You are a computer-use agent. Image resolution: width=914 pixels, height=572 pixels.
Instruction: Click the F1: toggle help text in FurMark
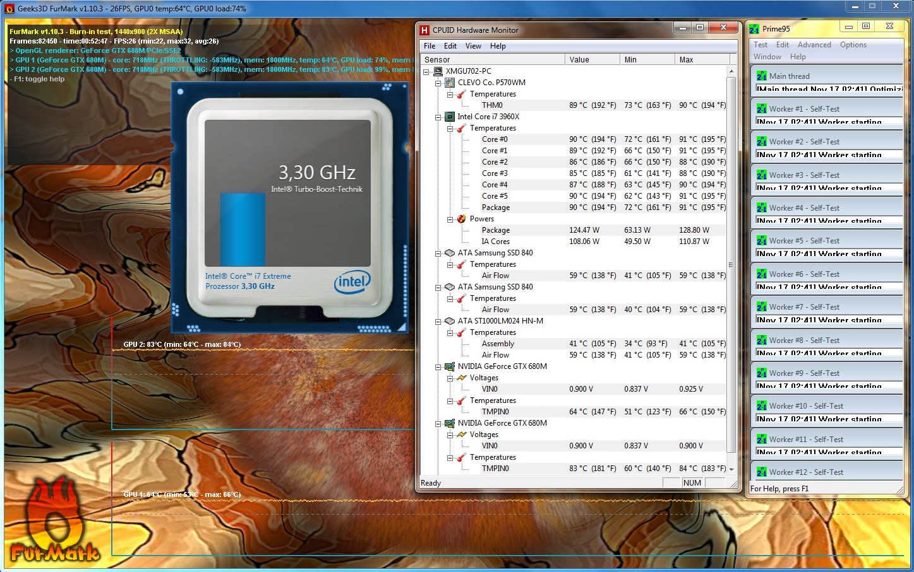37,79
